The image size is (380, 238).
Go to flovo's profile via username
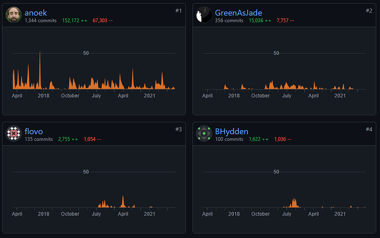(34, 130)
